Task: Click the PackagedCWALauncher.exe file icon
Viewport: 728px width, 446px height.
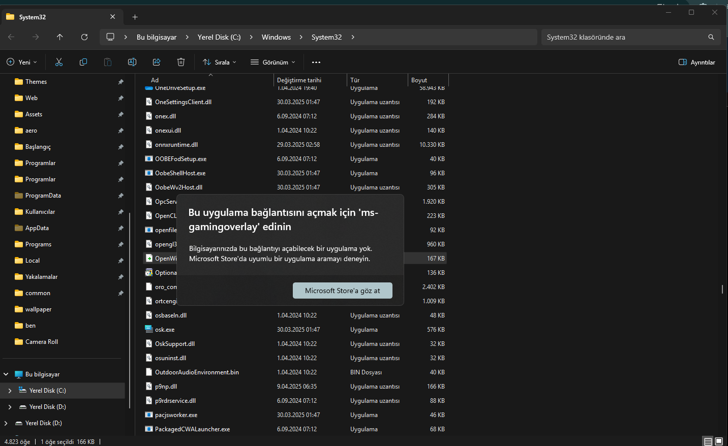Action: [x=149, y=429]
